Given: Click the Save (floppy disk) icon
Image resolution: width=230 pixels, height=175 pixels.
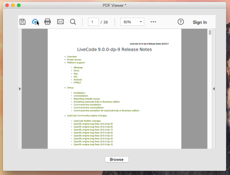Looking at the screenshot, I should tap(23, 22).
